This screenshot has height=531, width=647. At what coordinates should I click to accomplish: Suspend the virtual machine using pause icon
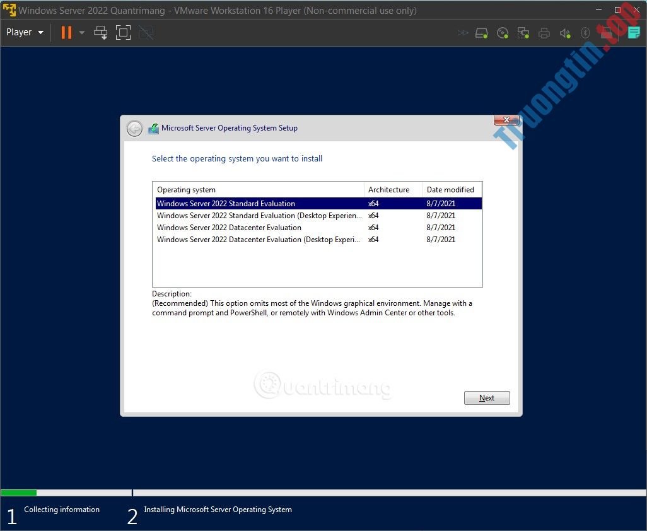(x=66, y=32)
